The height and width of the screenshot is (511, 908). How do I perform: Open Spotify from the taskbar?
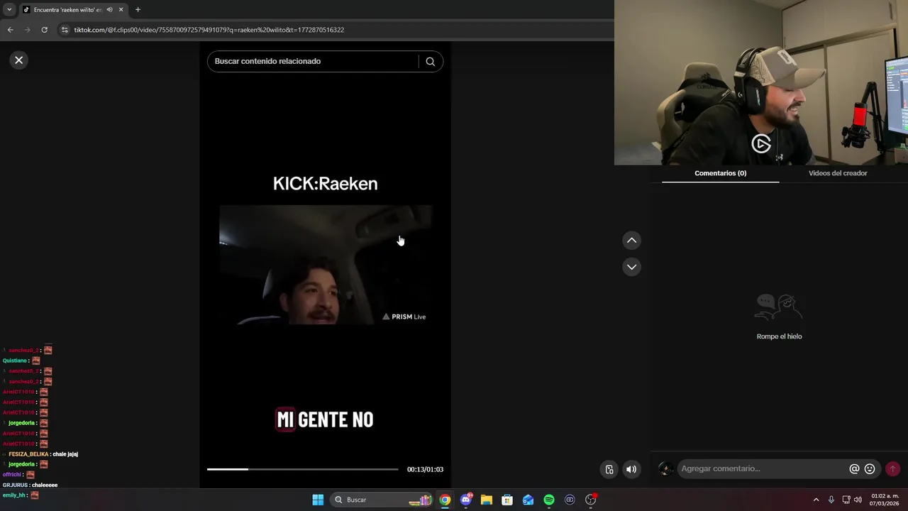coord(549,500)
